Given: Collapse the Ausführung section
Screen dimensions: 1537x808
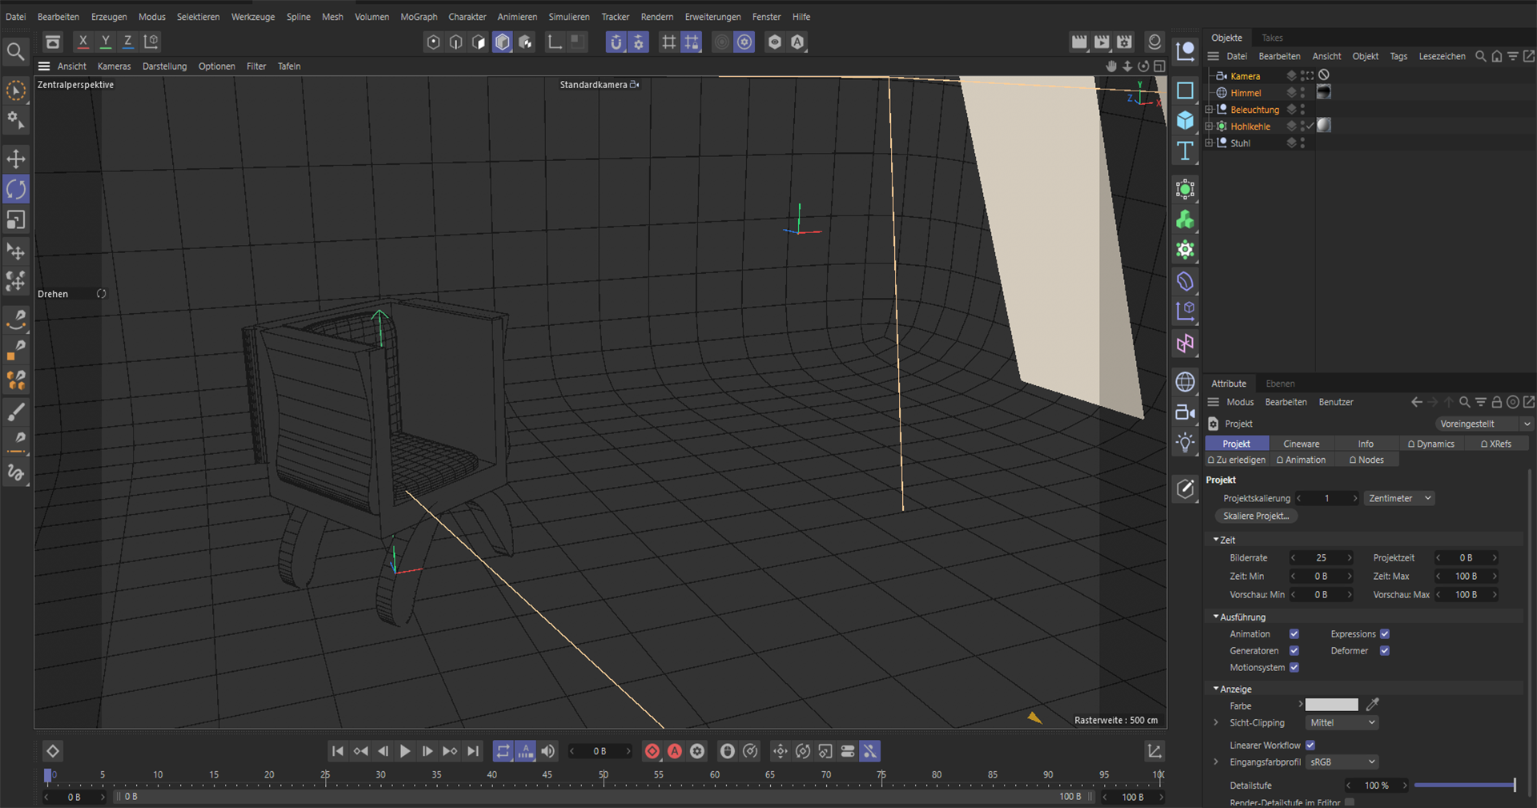Looking at the screenshot, I should 1216,617.
